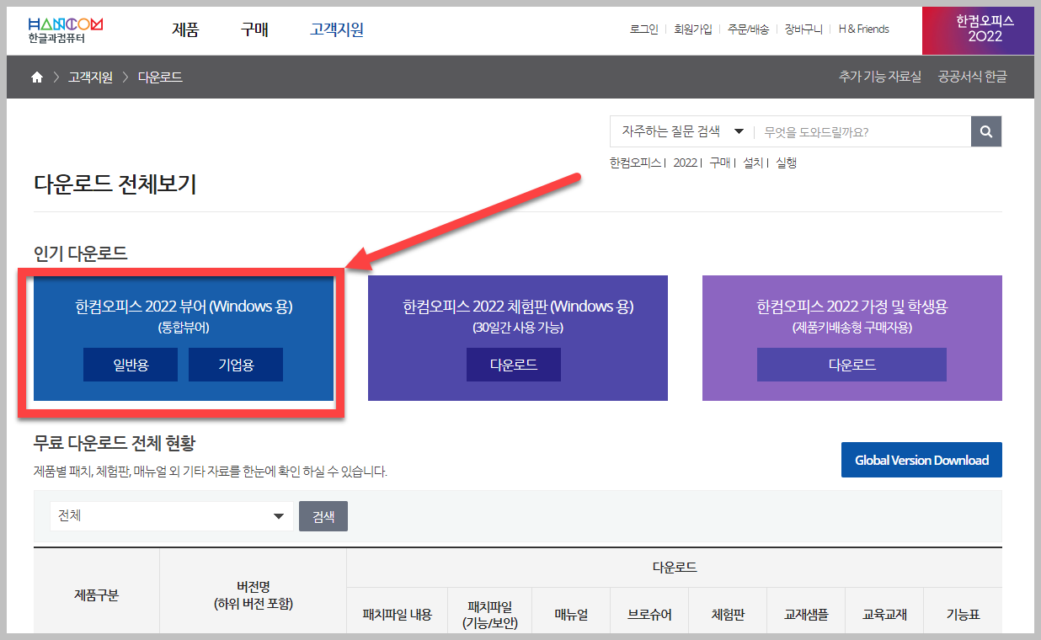Click the 다운로드 전체보기 heading
This screenshot has height=640, width=1041.
[x=115, y=184]
